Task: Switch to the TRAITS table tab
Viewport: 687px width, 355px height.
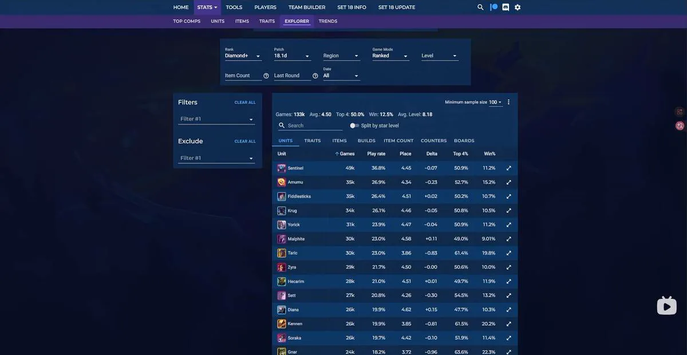Action: (x=313, y=140)
